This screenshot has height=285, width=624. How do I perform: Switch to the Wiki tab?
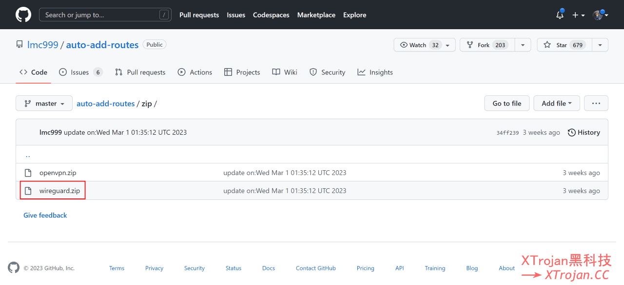coord(285,72)
